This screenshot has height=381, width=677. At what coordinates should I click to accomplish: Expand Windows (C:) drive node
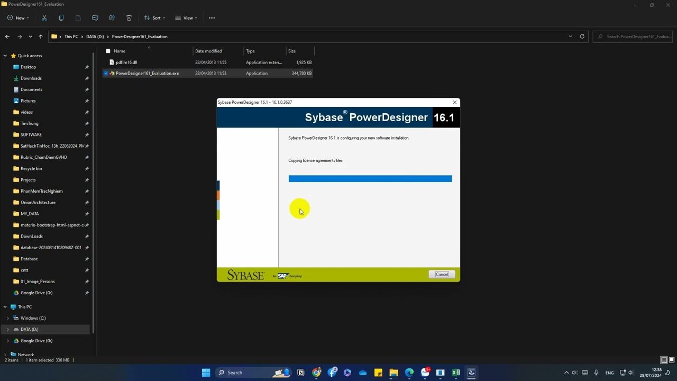(x=8, y=318)
